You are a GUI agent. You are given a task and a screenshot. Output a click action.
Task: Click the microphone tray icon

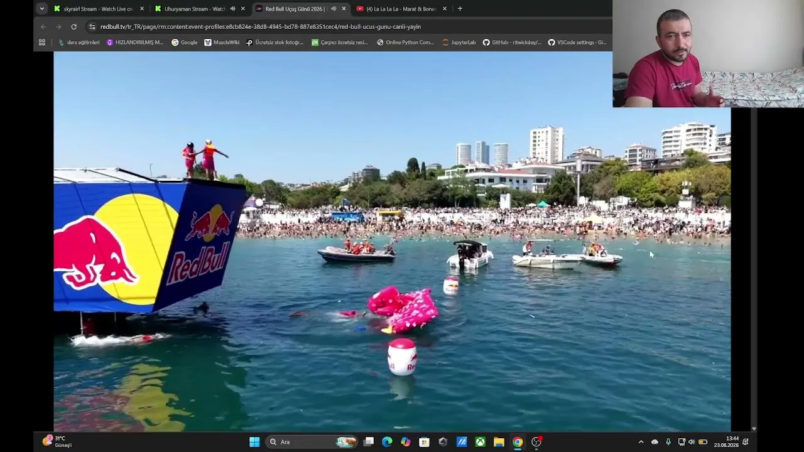click(668, 442)
